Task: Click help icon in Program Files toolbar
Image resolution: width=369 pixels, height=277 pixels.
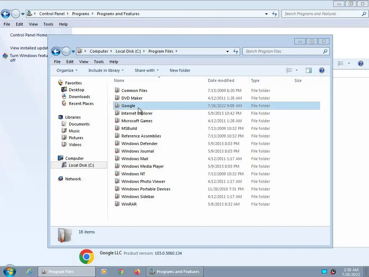Action: tap(321, 70)
